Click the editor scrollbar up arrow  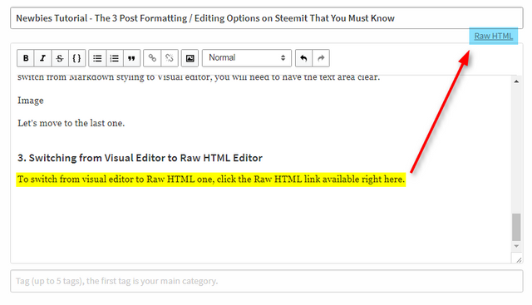[516, 81]
